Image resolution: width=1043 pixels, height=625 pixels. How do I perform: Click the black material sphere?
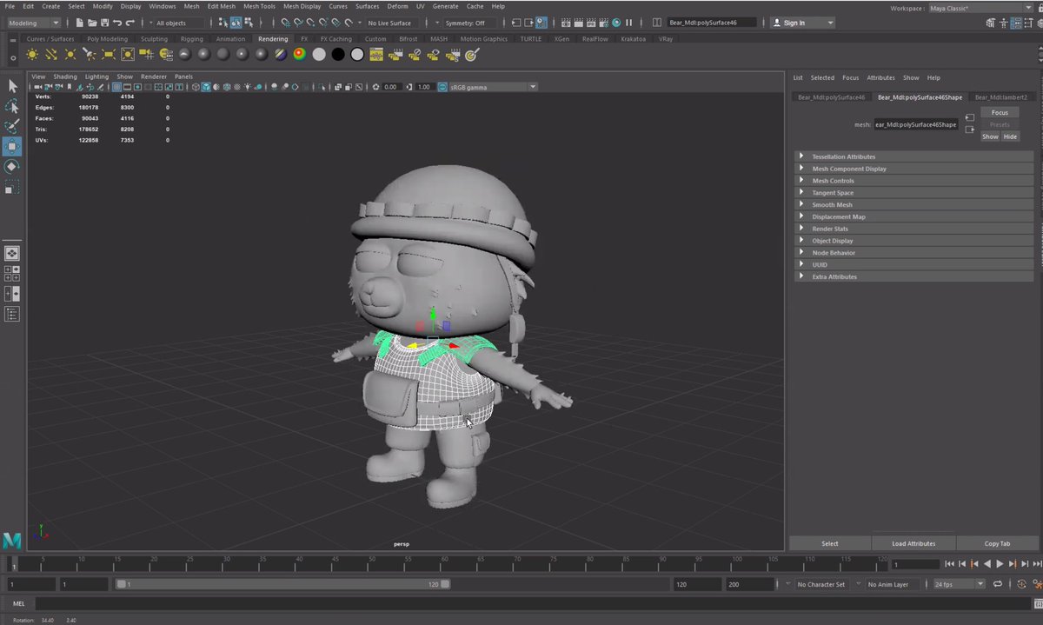coord(338,54)
